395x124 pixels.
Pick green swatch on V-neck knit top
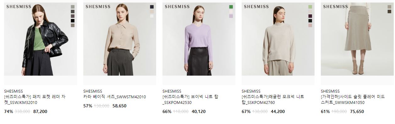coord(231,7)
